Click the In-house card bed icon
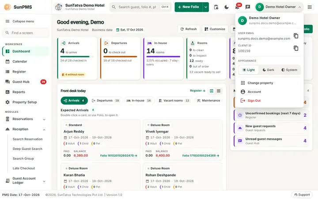Viewport: 318px width, 199px height. pyautogui.click(x=149, y=43)
